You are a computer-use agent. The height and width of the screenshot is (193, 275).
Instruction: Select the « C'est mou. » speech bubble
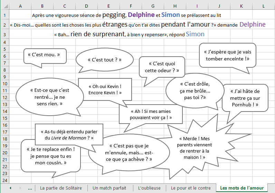45,55
